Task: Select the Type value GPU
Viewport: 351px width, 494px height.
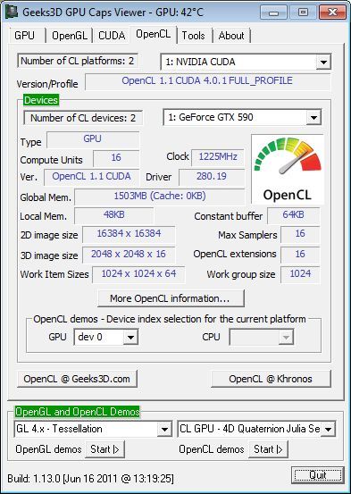Action: click(x=93, y=139)
